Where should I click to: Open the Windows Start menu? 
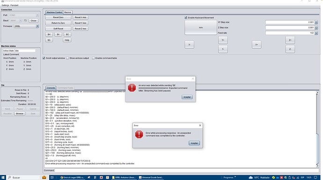3,177
